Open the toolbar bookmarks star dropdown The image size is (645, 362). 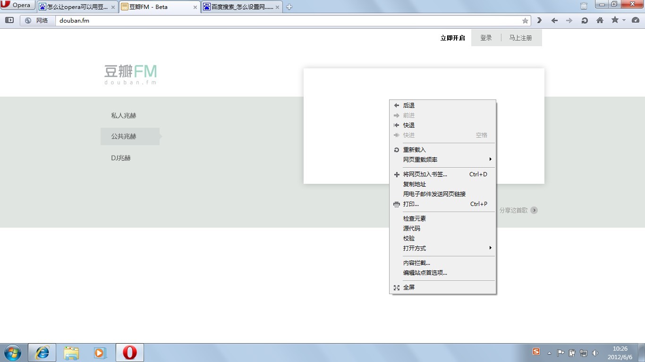[618, 20]
